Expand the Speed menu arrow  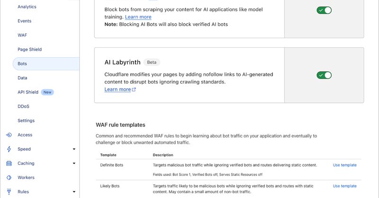pos(74,149)
